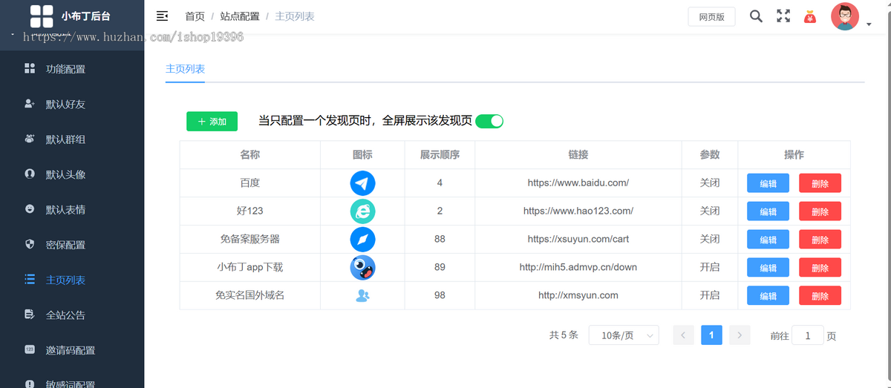Open the search magnifier icon
891x388 pixels.
pos(756,16)
